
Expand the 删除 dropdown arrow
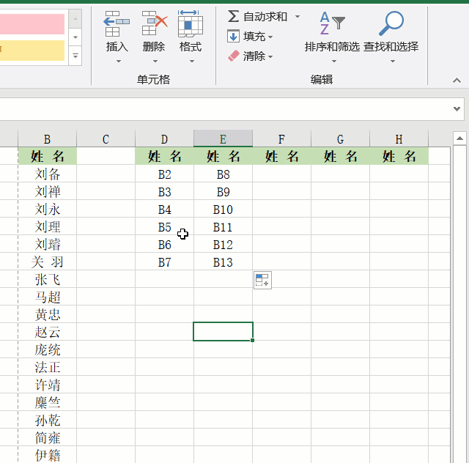coord(155,62)
